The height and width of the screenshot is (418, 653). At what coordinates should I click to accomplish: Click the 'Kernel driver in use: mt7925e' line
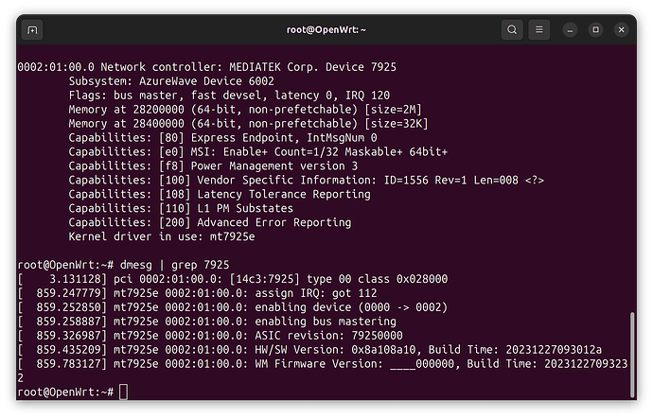pos(162,236)
